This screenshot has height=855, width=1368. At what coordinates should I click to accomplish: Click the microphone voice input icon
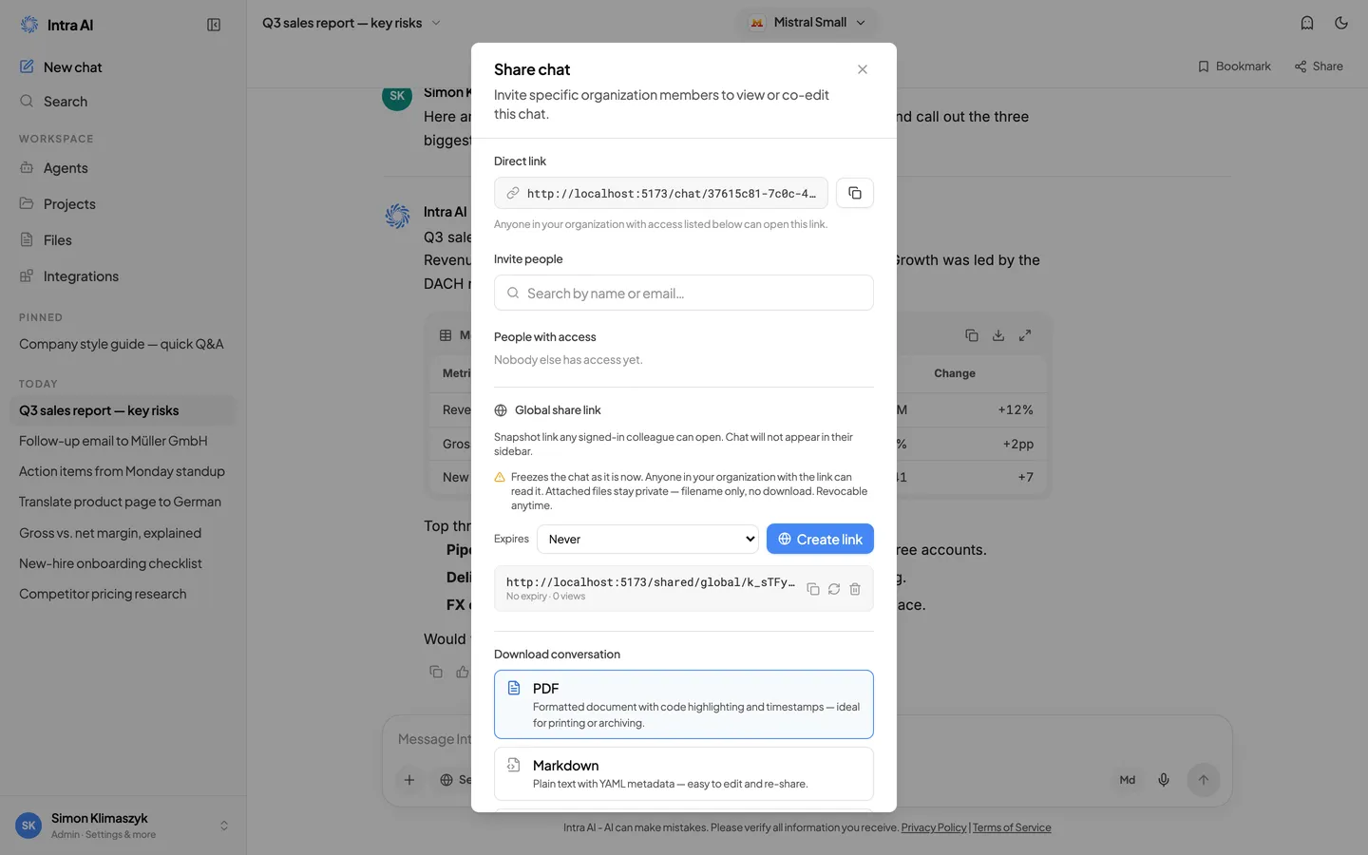pyautogui.click(x=1163, y=780)
